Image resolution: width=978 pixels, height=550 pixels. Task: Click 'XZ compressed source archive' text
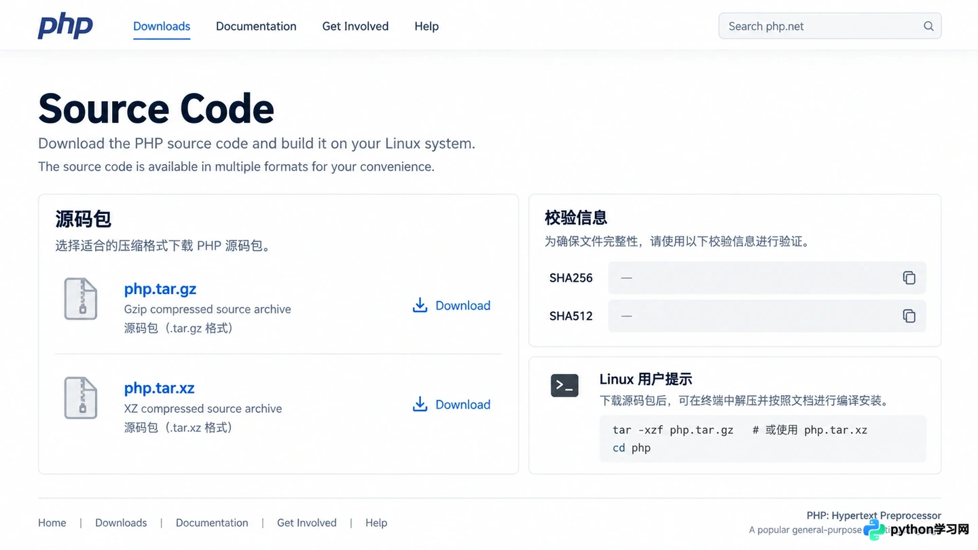[203, 409]
